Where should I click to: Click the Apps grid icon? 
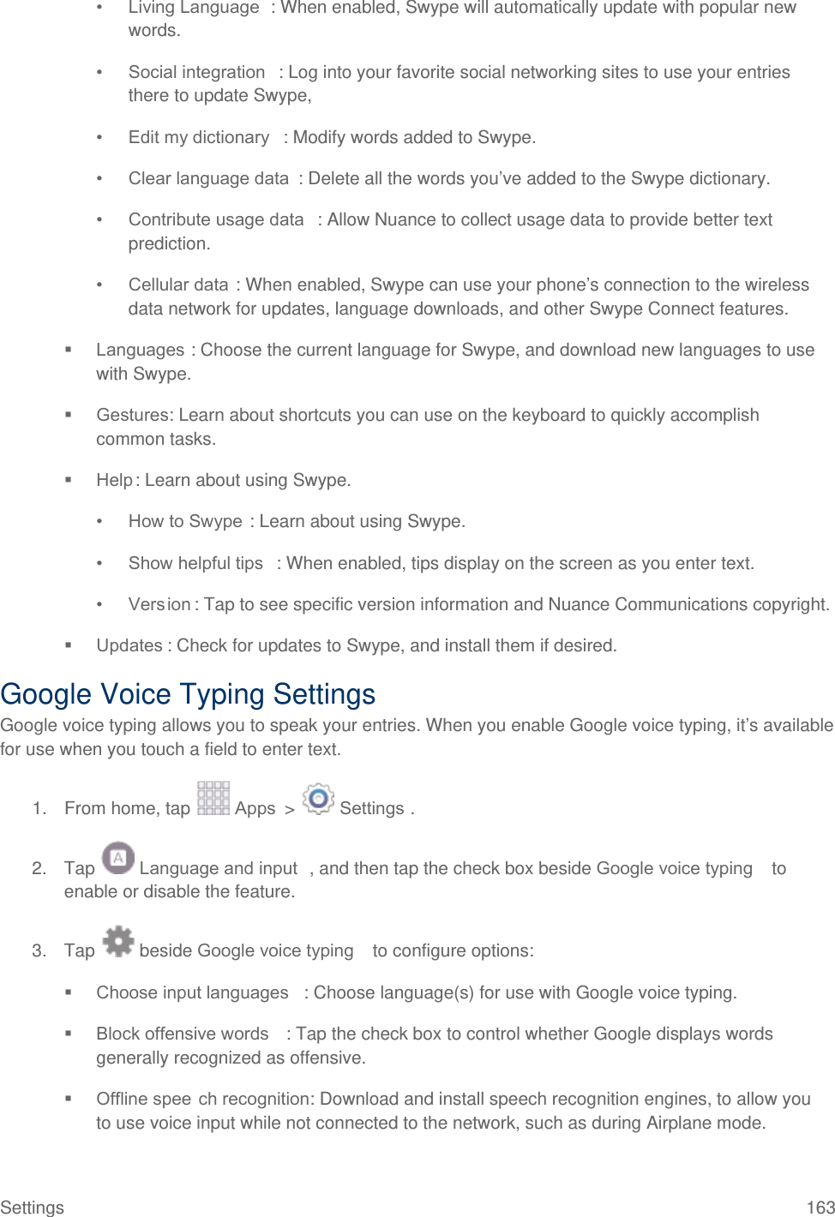point(213,799)
